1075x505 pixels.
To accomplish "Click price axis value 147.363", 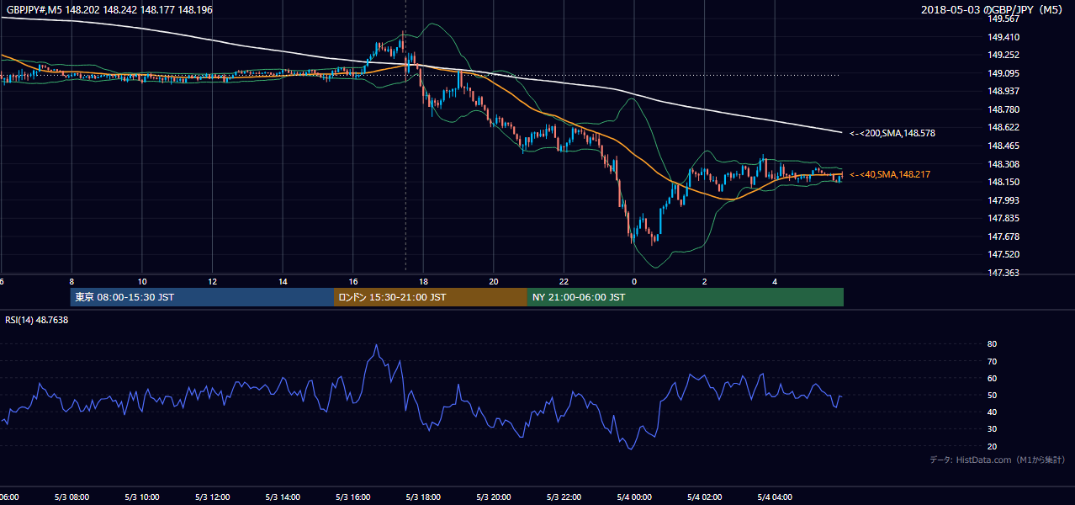I will pos(1004,273).
